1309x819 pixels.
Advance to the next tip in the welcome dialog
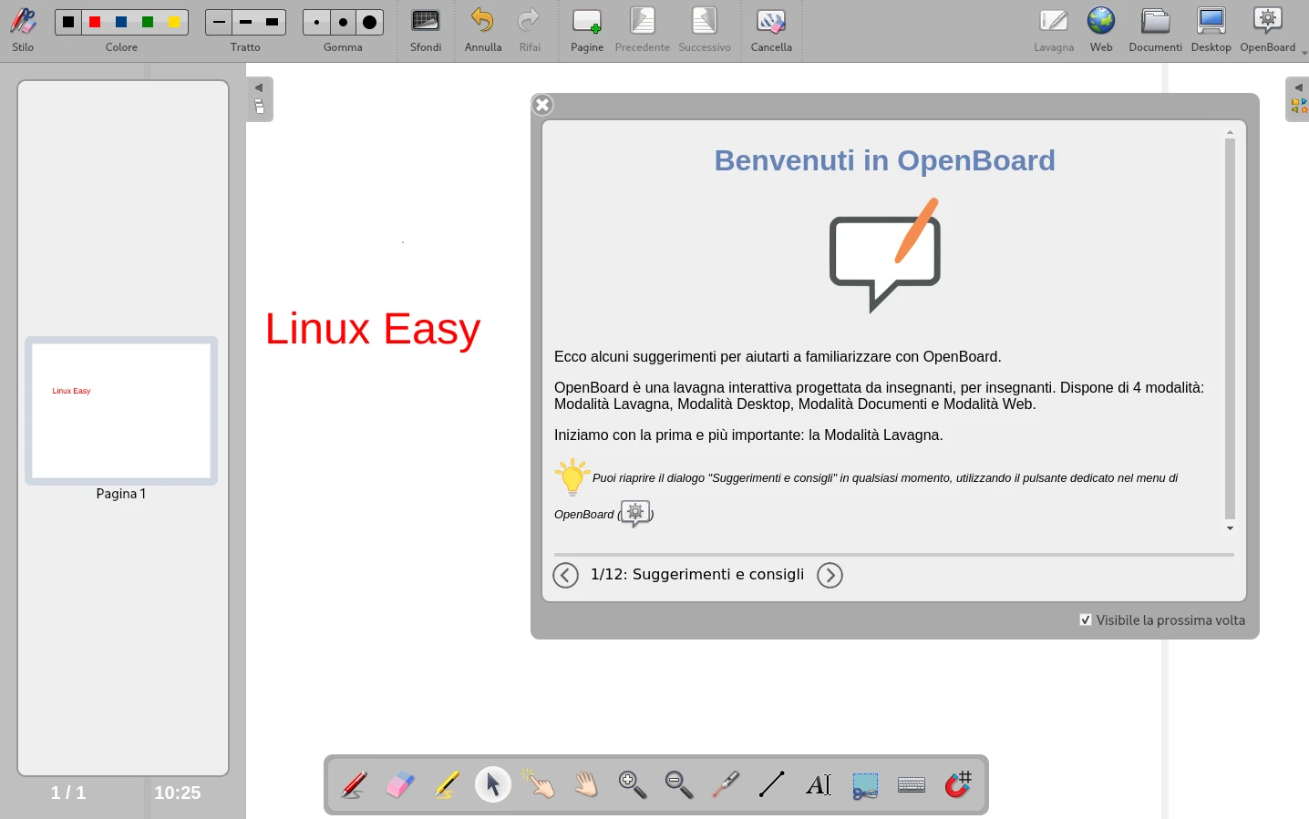(830, 575)
